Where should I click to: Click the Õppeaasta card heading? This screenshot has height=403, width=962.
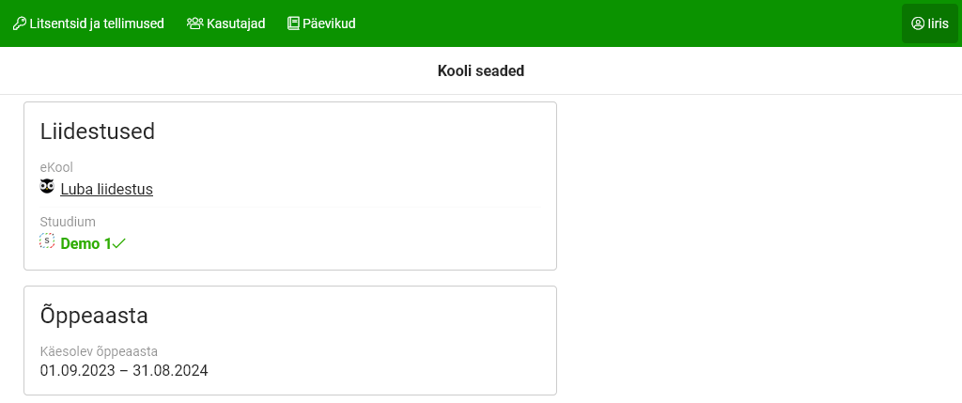click(94, 316)
